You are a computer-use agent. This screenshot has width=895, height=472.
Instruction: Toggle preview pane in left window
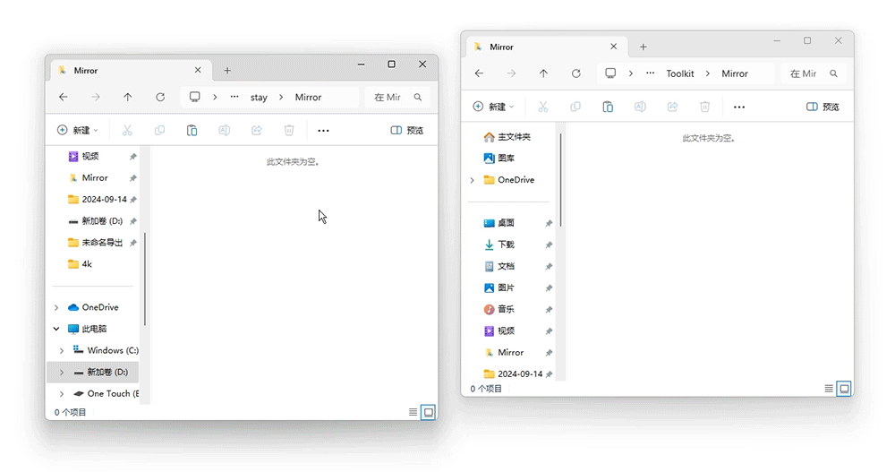click(x=407, y=130)
